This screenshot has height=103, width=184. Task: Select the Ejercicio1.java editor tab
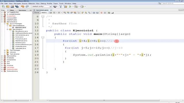click(x=42, y=10)
